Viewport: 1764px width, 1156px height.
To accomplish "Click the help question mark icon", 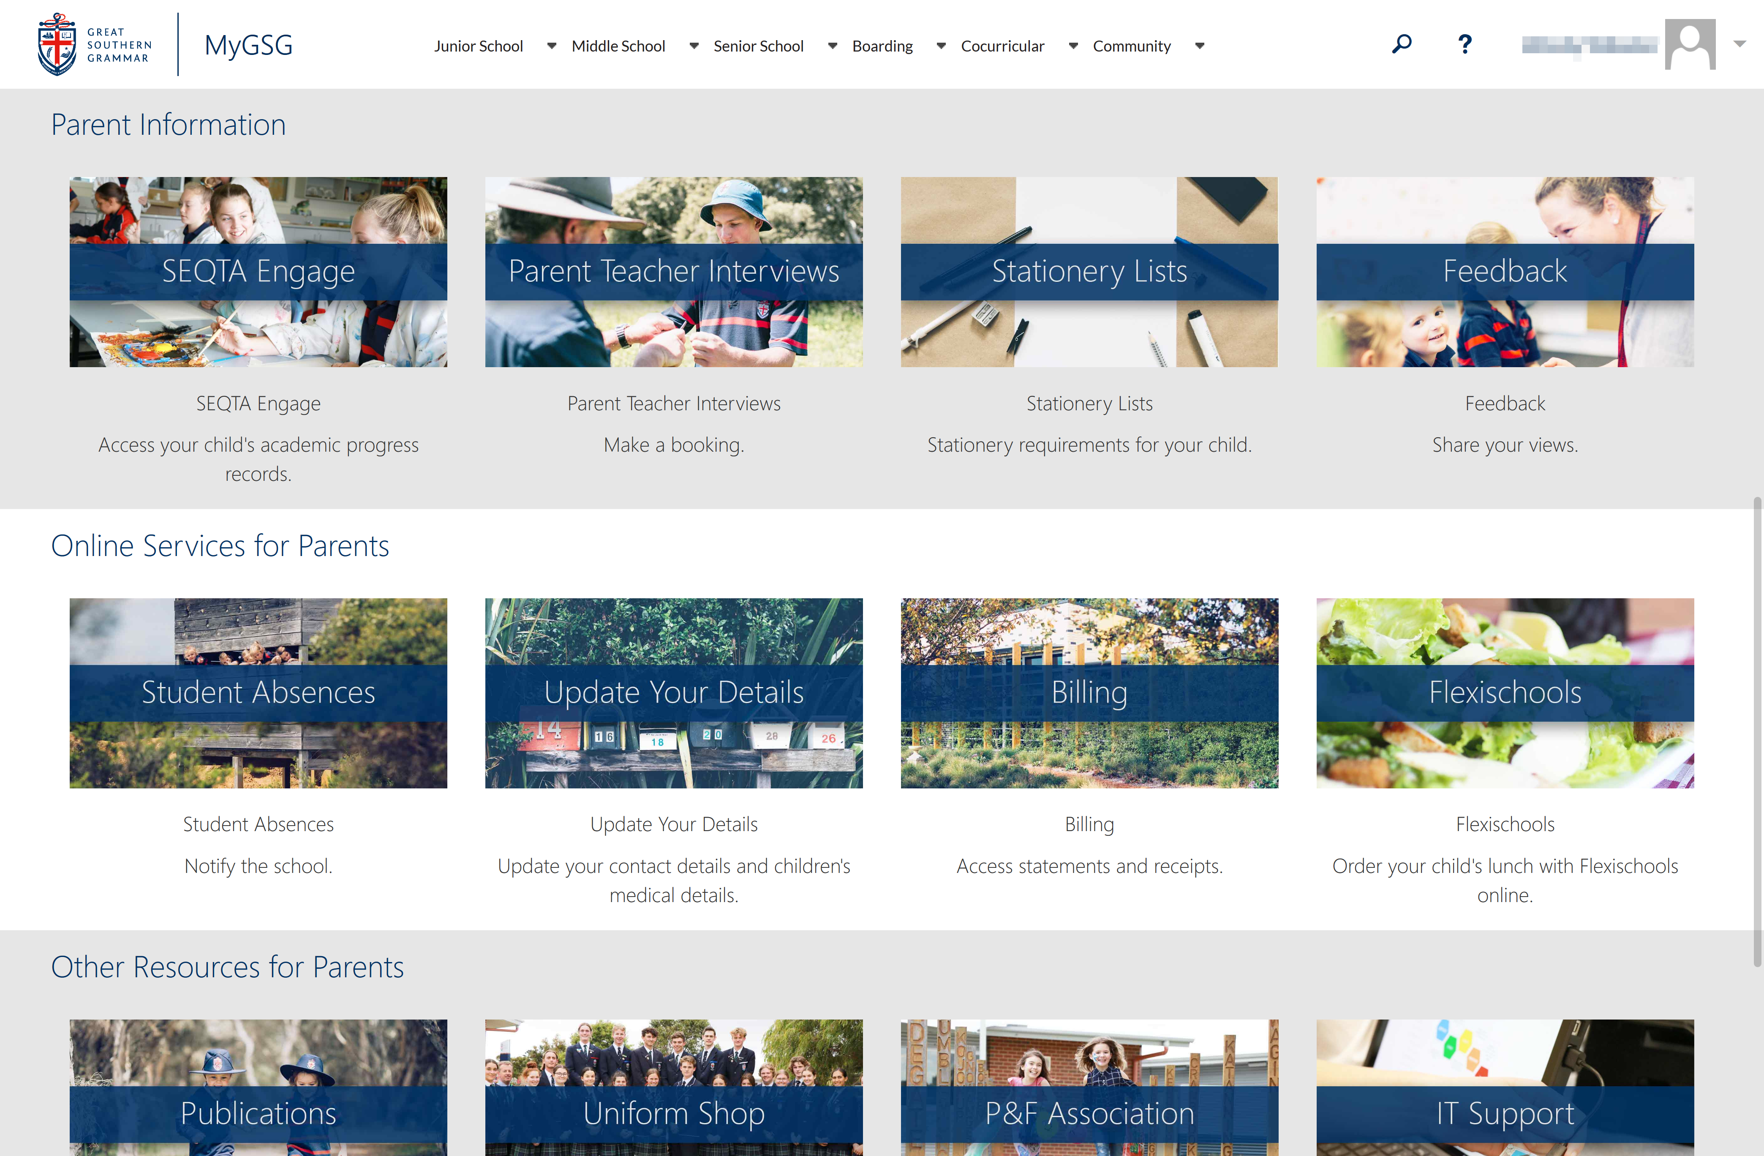I will pyautogui.click(x=1465, y=44).
